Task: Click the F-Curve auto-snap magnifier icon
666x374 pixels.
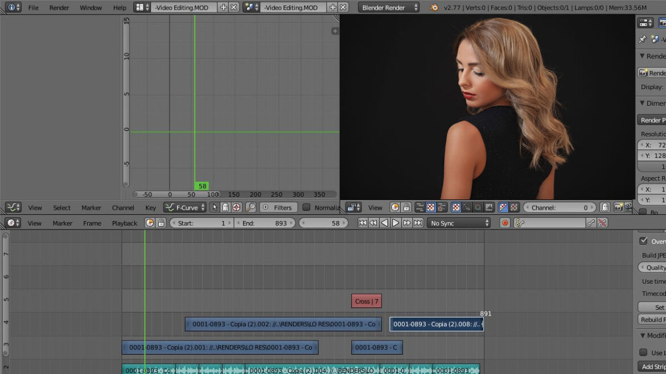Action: (x=250, y=207)
